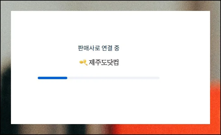Open the 제주도닷컴 seller name text

[x=104, y=62]
